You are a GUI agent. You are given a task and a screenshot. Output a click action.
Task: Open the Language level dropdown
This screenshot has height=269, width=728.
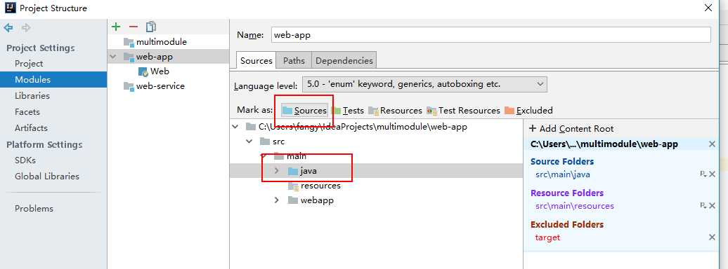pos(424,85)
